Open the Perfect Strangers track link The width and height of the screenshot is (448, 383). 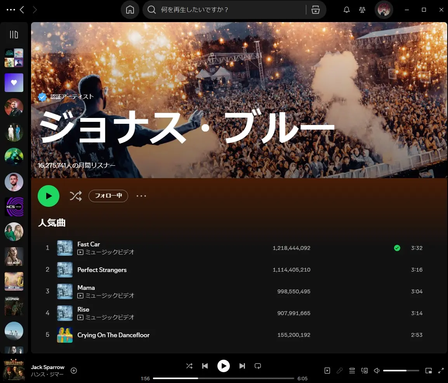[x=102, y=270]
